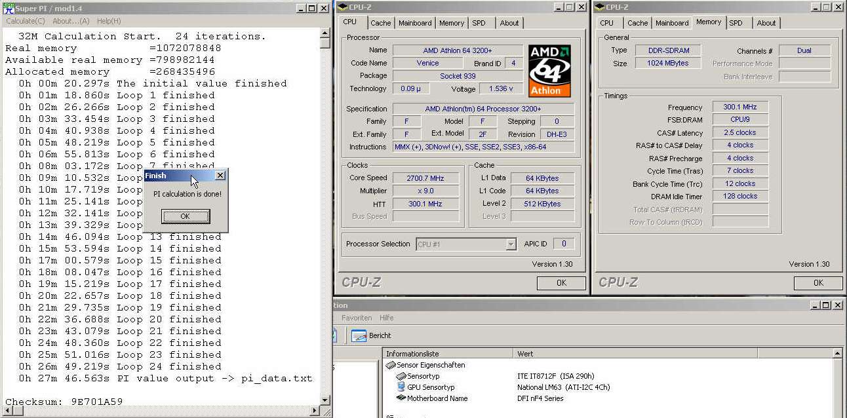Click the FSB:DRAM CPU/9 field

(x=739, y=119)
